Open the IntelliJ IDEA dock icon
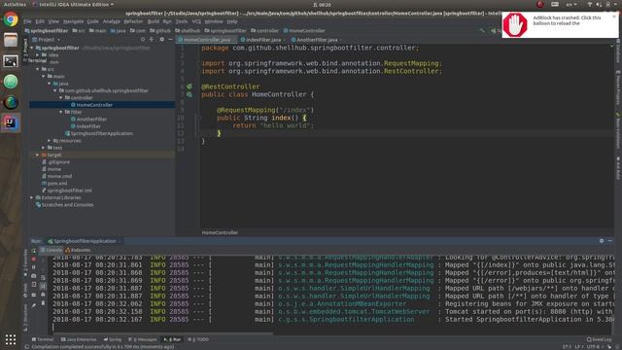This screenshot has height=350, width=622. click(11, 123)
